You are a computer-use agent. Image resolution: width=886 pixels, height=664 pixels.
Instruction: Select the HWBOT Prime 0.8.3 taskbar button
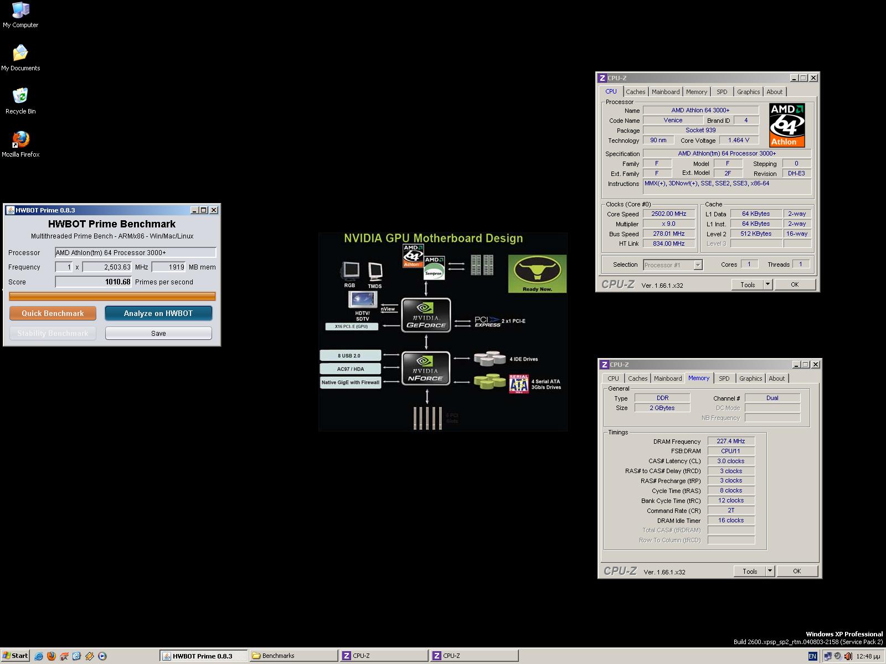204,656
